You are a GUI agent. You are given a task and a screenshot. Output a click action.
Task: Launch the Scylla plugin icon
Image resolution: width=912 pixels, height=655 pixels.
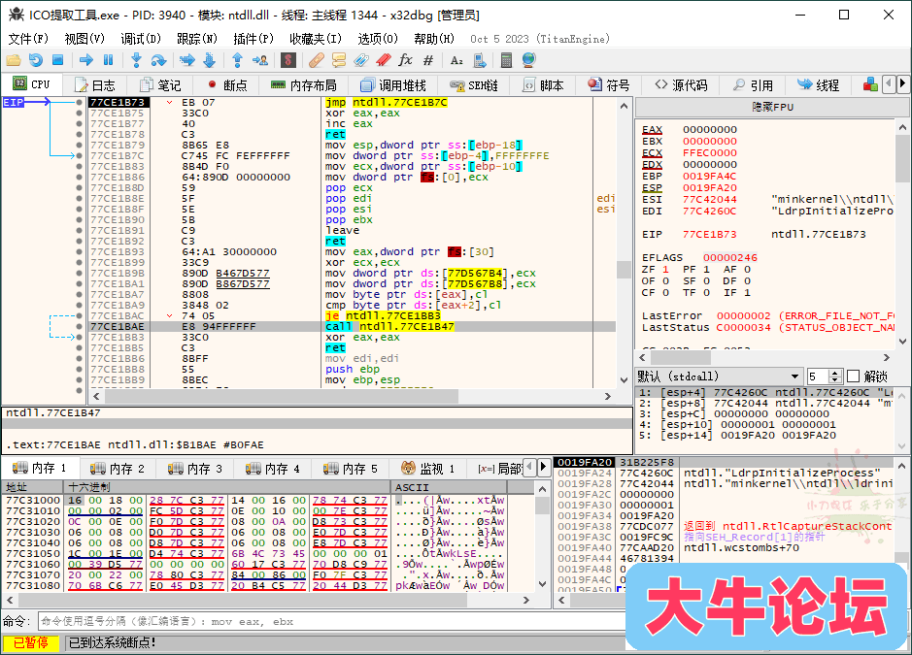point(288,60)
